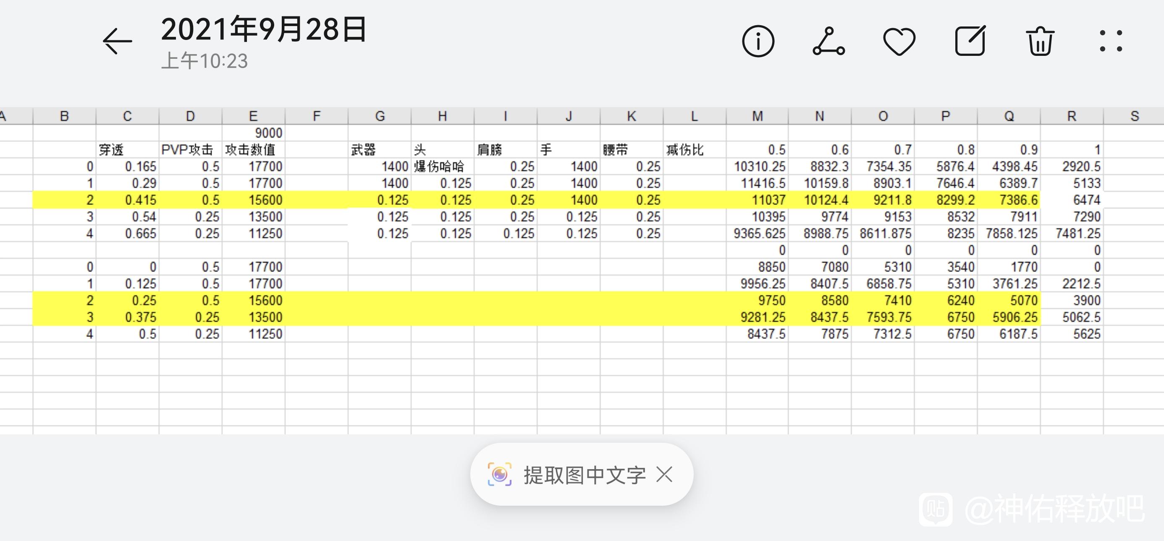This screenshot has width=1164, height=541.
Task: Click the 减伤比 header cell
Action: tap(695, 150)
